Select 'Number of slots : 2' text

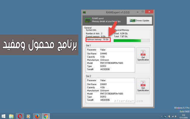[x=94, y=33]
